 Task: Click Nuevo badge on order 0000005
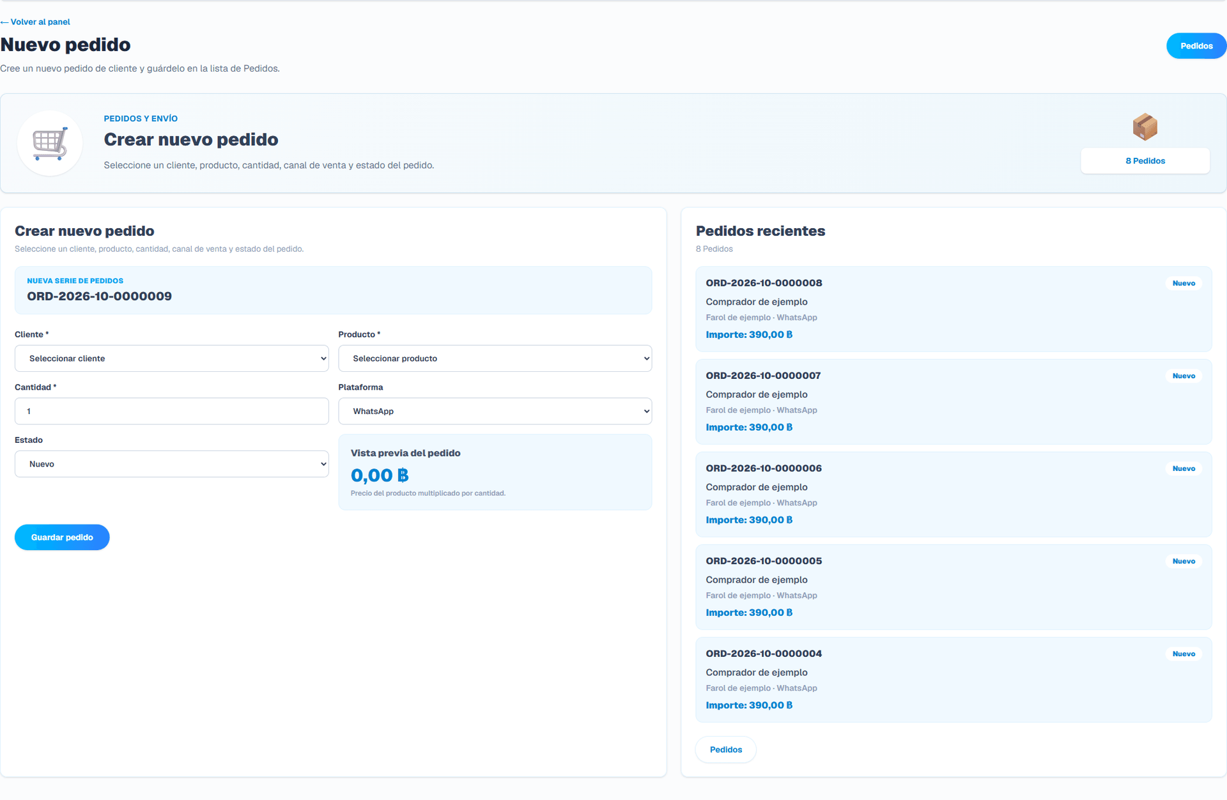(1184, 561)
